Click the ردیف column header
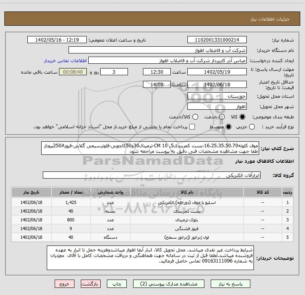The height and width of the screenshot is (295, 305). 288,192
